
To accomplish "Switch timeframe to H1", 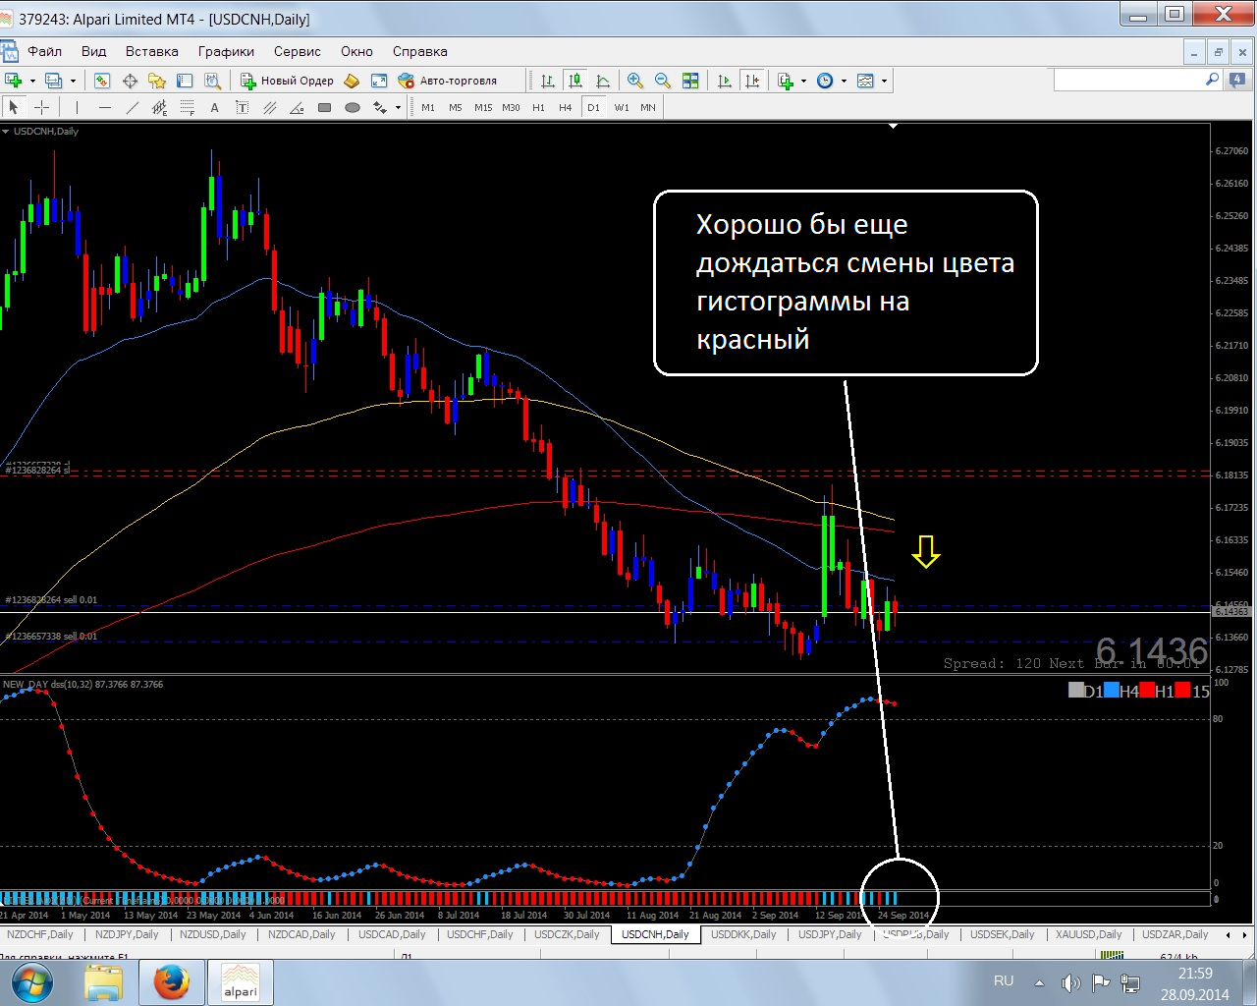I will click(538, 107).
